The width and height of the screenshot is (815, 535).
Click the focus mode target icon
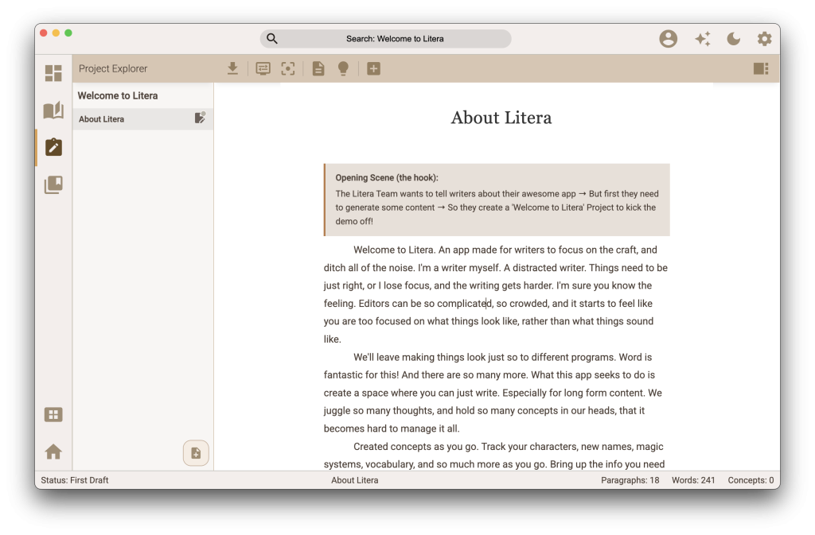pyautogui.click(x=287, y=68)
